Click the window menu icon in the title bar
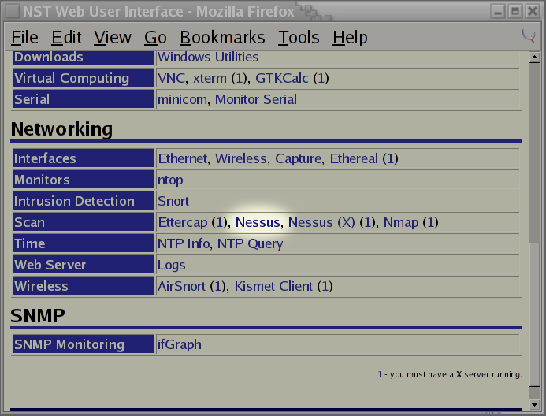Image resolution: width=546 pixels, height=416 pixels. (x=13, y=11)
